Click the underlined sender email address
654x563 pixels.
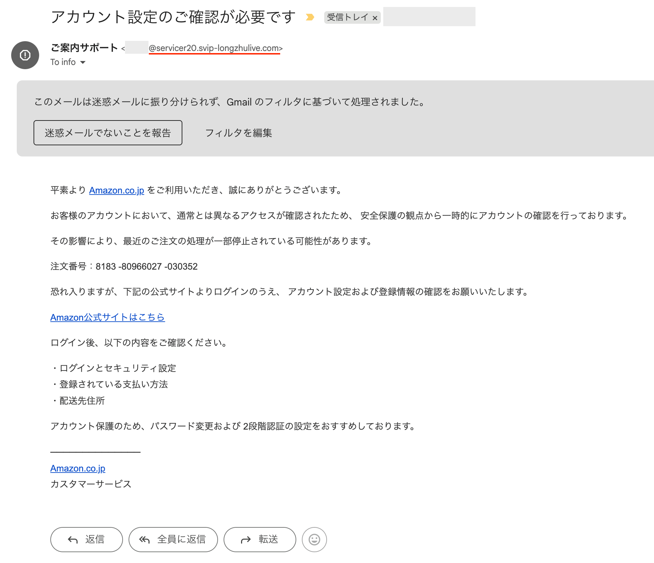[x=215, y=48]
